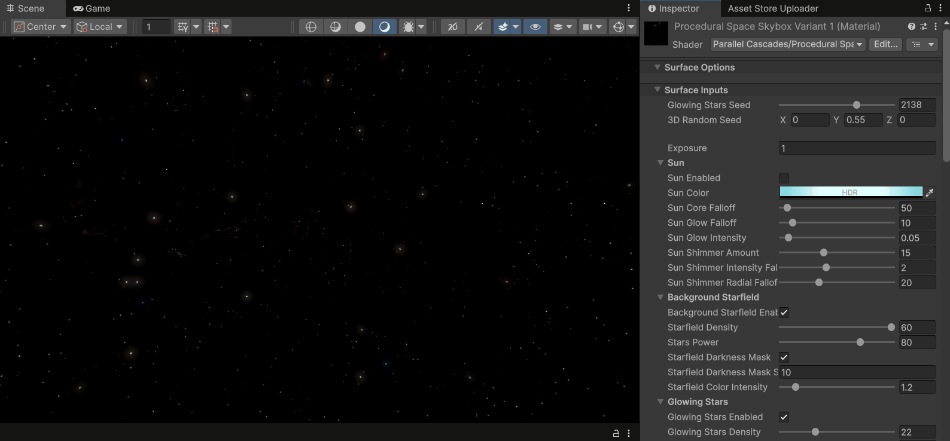Enable the Sun Enabled checkbox
950x441 pixels.
point(784,178)
